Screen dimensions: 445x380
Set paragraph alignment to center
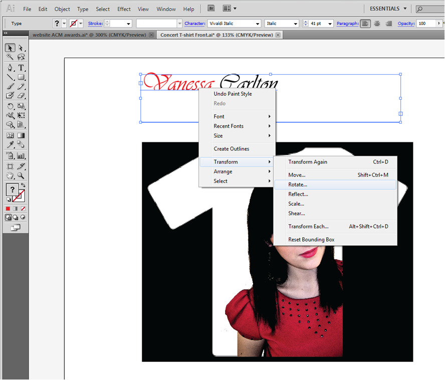377,24
